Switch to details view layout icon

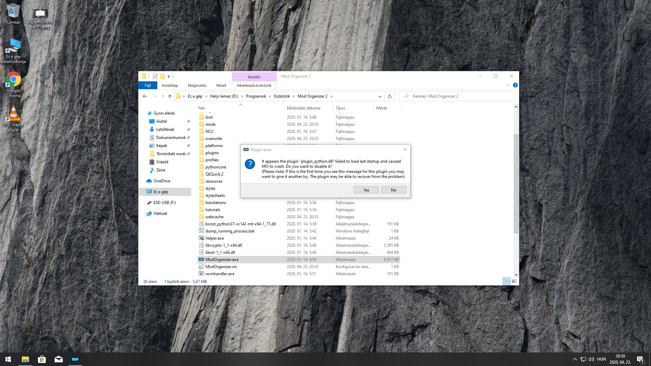pyautogui.click(x=507, y=281)
